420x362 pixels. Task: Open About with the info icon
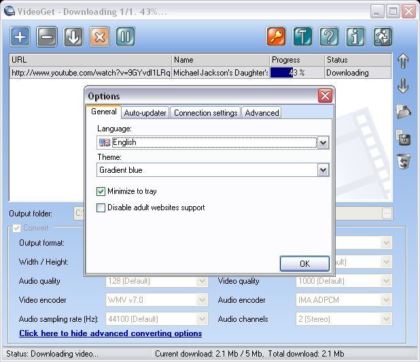(355, 37)
